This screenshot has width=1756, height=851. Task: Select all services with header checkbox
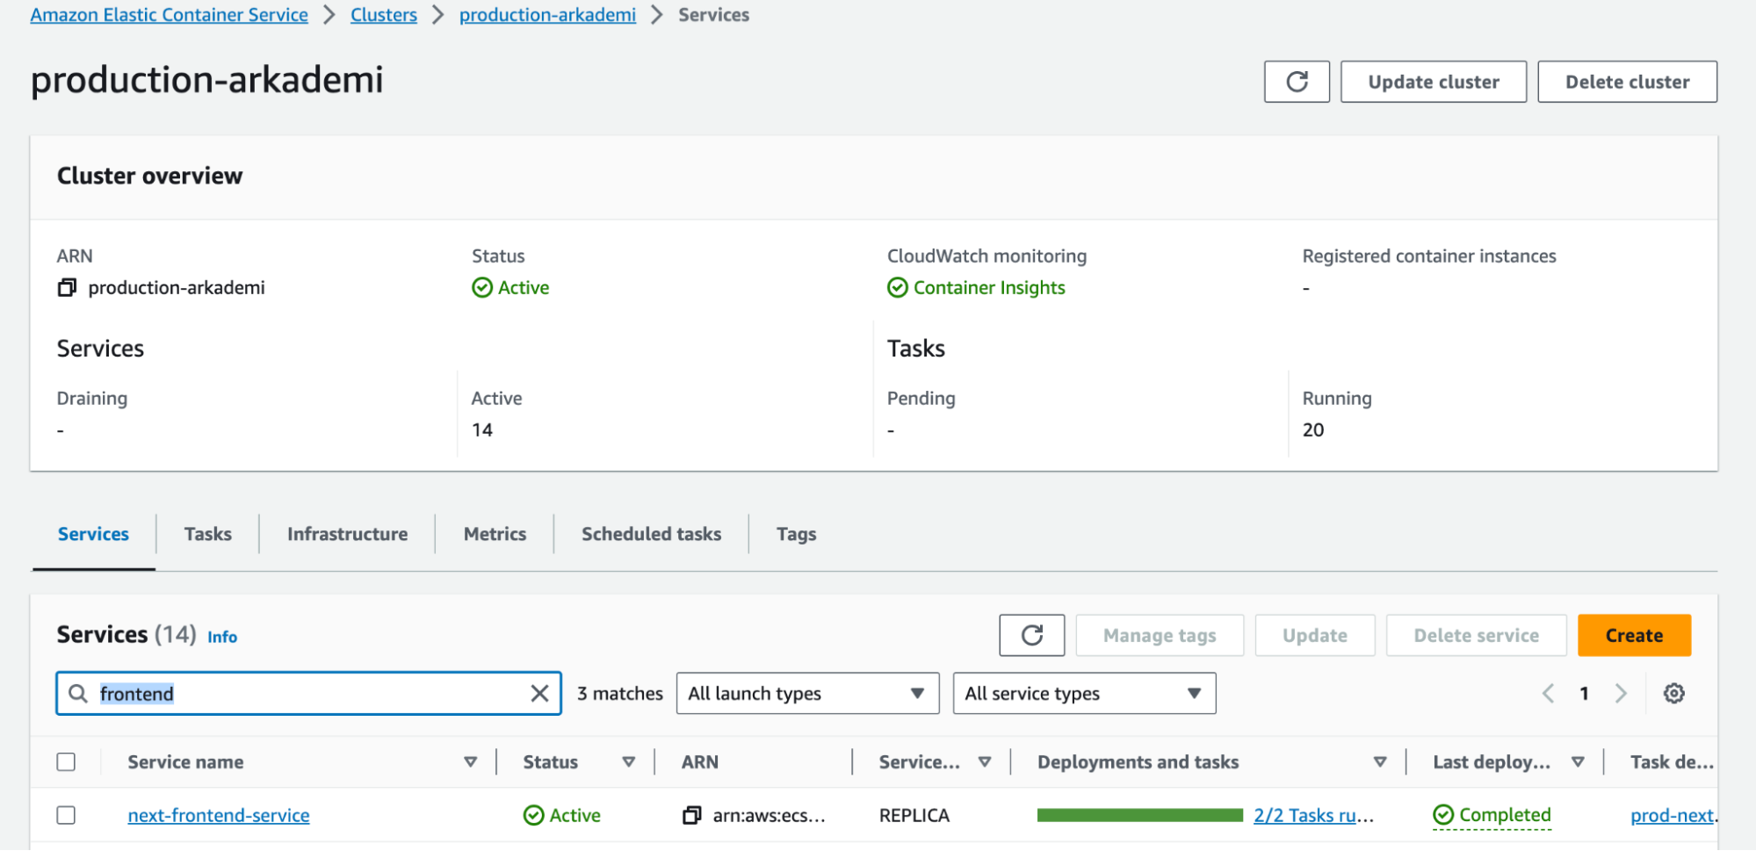(x=66, y=762)
